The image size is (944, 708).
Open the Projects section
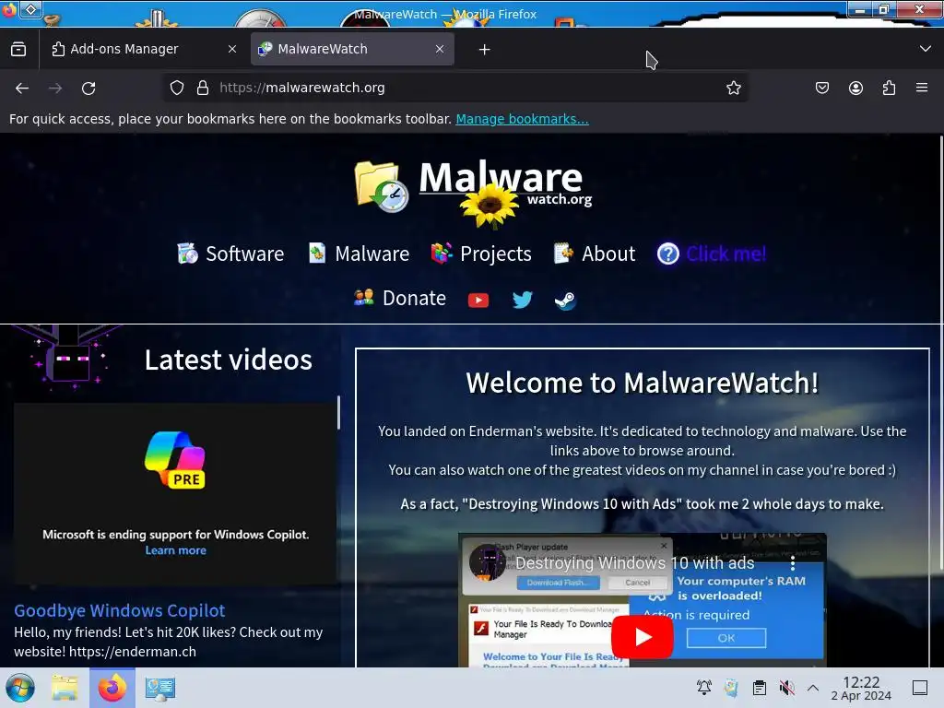481,254
